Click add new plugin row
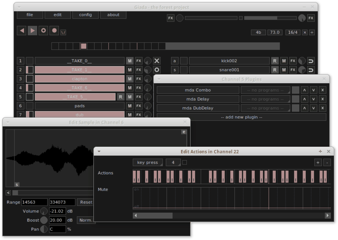Viewport: 338px width, 240px height. click(x=241, y=117)
